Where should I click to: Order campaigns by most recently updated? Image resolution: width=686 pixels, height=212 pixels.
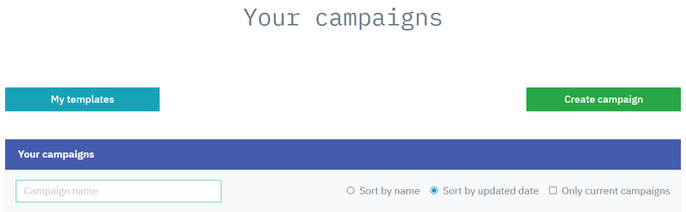tap(434, 191)
